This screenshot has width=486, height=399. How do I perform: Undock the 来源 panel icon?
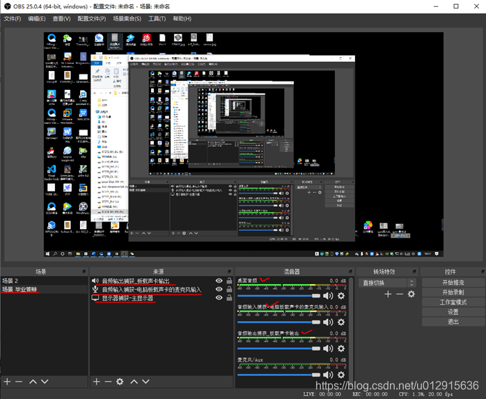pyautogui.click(x=229, y=272)
